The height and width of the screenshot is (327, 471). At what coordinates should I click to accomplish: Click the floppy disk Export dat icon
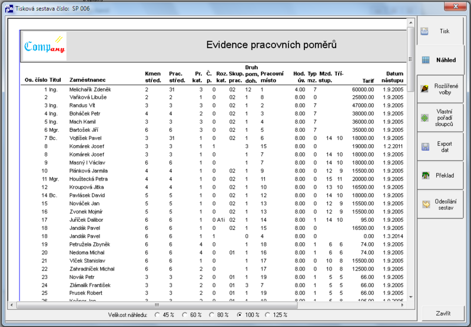[x=425, y=146]
